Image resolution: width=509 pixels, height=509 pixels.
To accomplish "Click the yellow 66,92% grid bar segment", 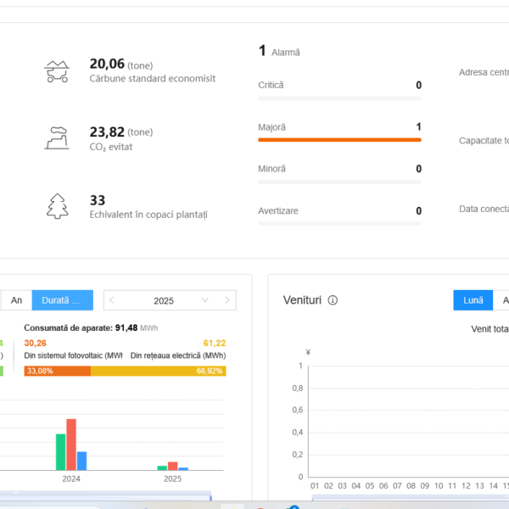I will (158, 371).
